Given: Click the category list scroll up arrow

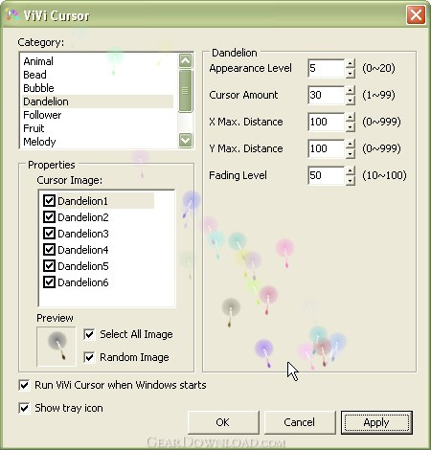Looking at the screenshot, I should pos(186,60).
